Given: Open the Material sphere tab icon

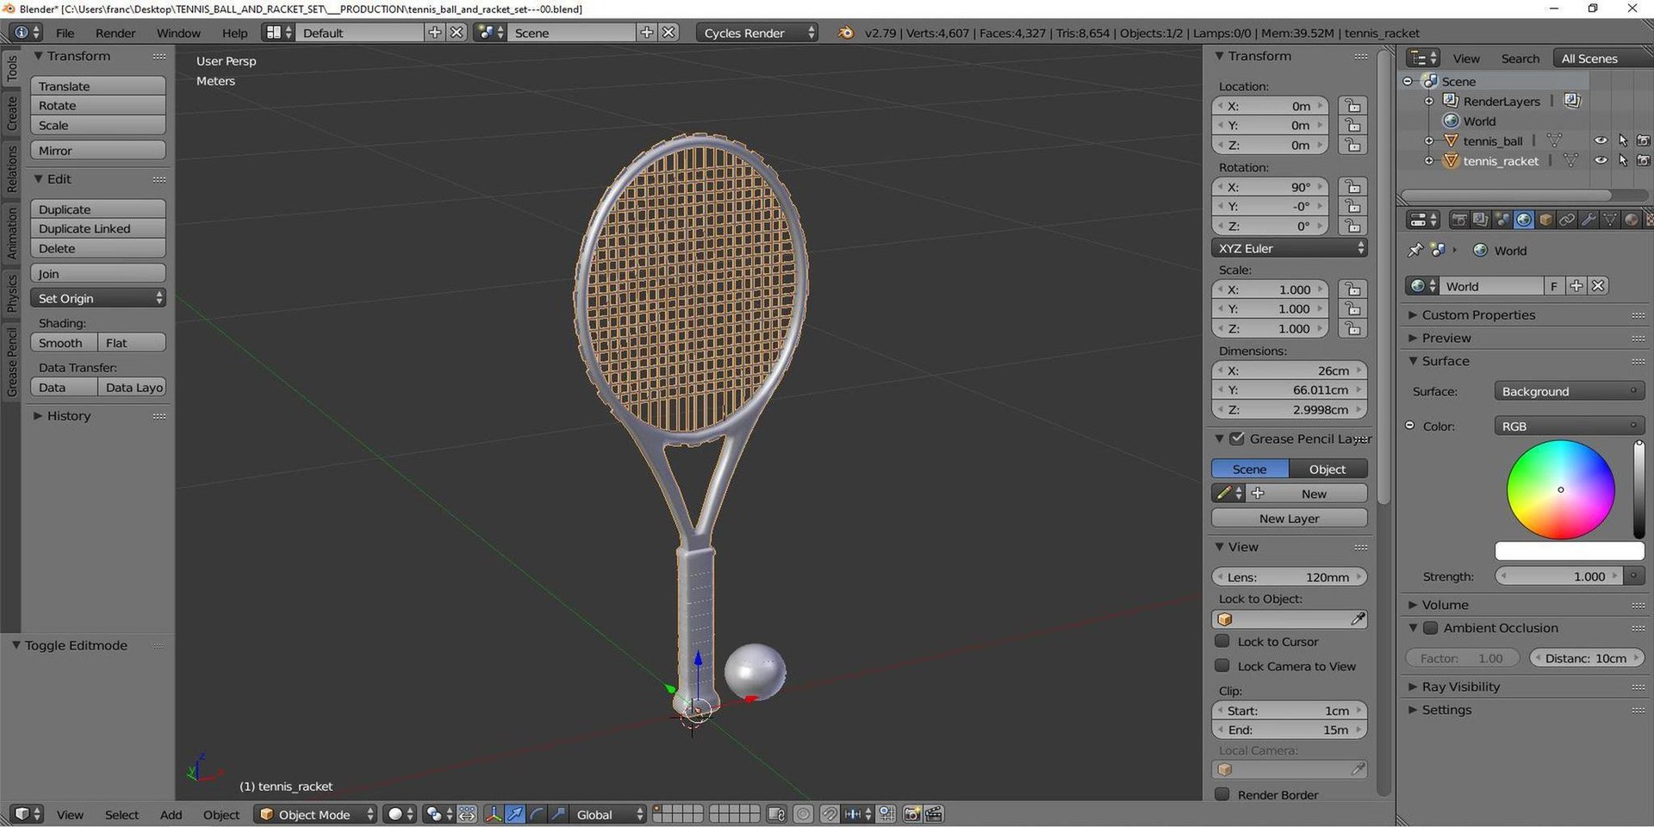Looking at the screenshot, I should click(x=1632, y=220).
